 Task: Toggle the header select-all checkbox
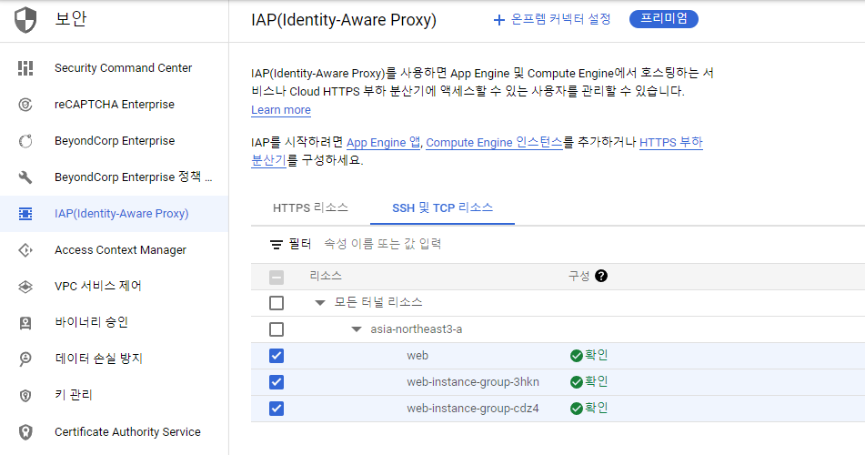point(277,277)
